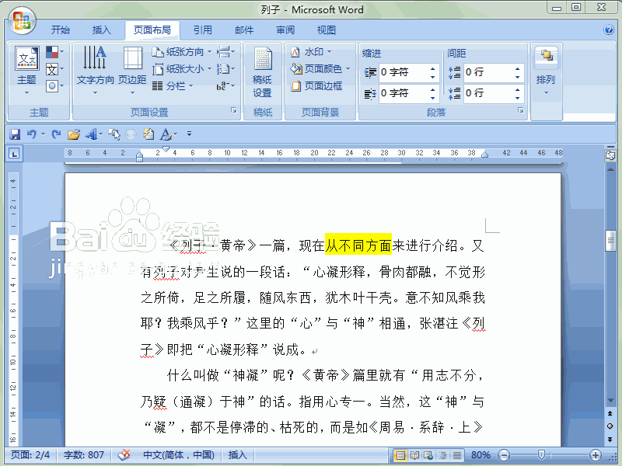622x466 pixels.
Task: Switch to Outline view
Action: click(442, 455)
